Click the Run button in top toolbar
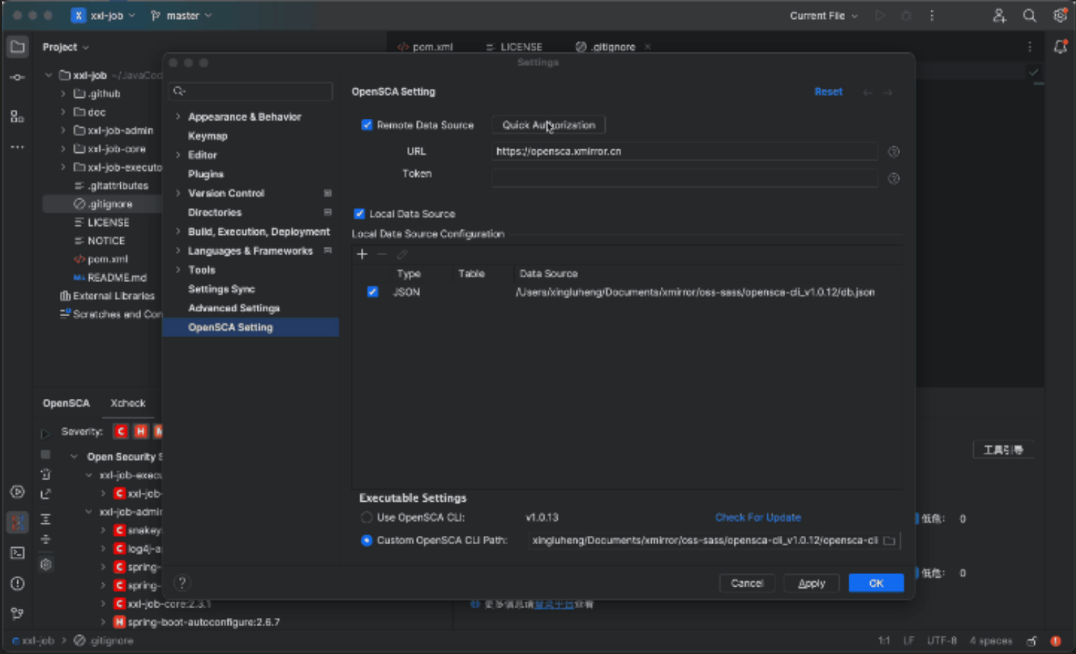This screenshot has width=1076, height=654. [880, 15]
